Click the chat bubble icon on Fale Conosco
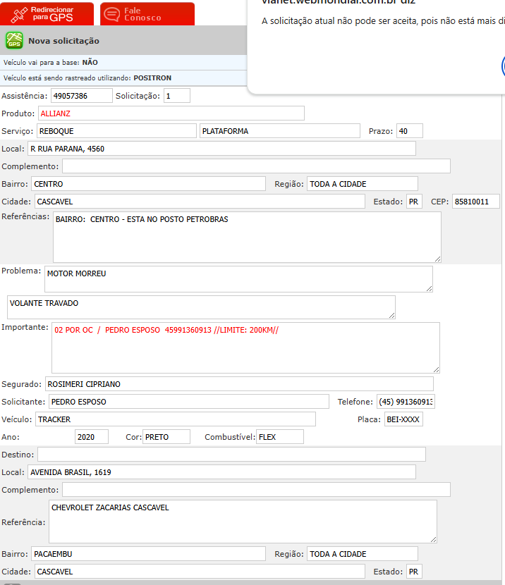This screenshot has width=505, height=585. point(112,14)
